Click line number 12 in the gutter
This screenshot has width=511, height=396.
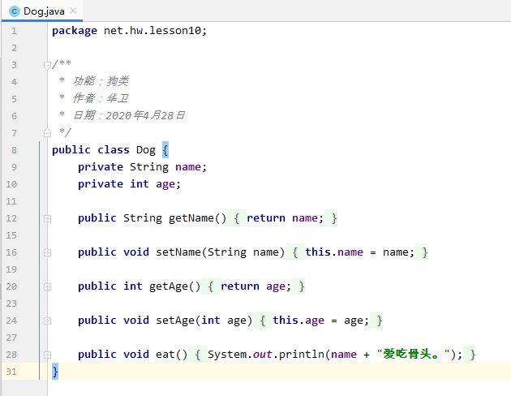tap(11, 218)
